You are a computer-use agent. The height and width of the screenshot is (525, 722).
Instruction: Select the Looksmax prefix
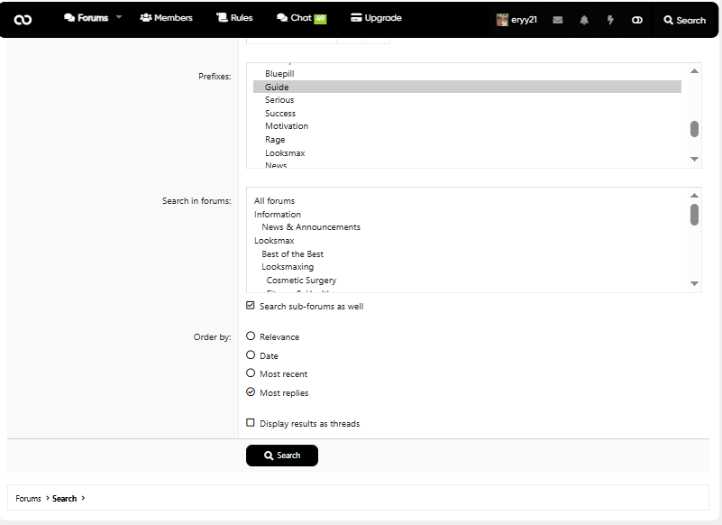point(467,152)
